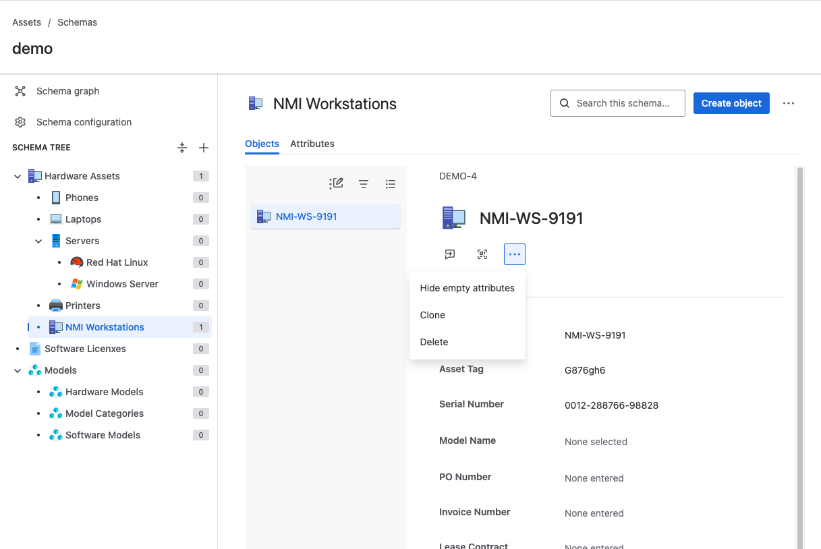Image resolution: width=821 pixels, height=549 pixels.
Task: Select Printers in the schema tree
Action: pyautogui.click(x=83, y=306)
